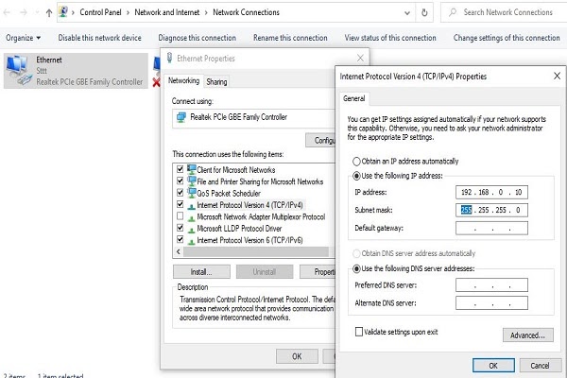567x378 pixels.
Task: Click the Realtek adapter icon under Connect using
Action: pos(180,117)
